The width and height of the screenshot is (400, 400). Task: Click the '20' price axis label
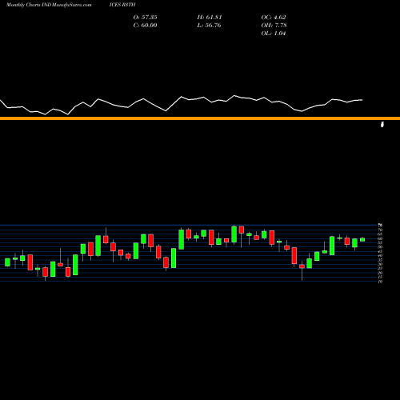(380, 273)
